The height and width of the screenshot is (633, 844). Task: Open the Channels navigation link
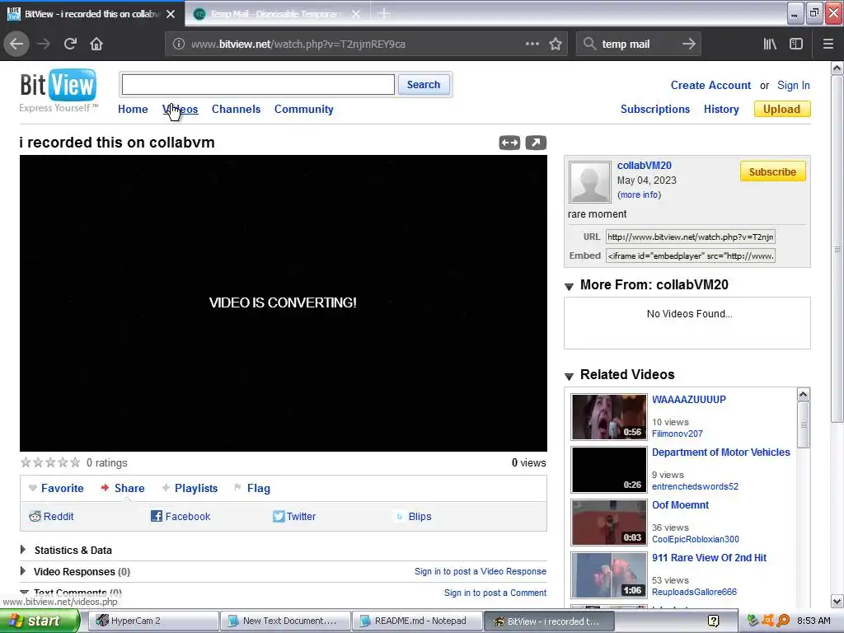[236, 110]
